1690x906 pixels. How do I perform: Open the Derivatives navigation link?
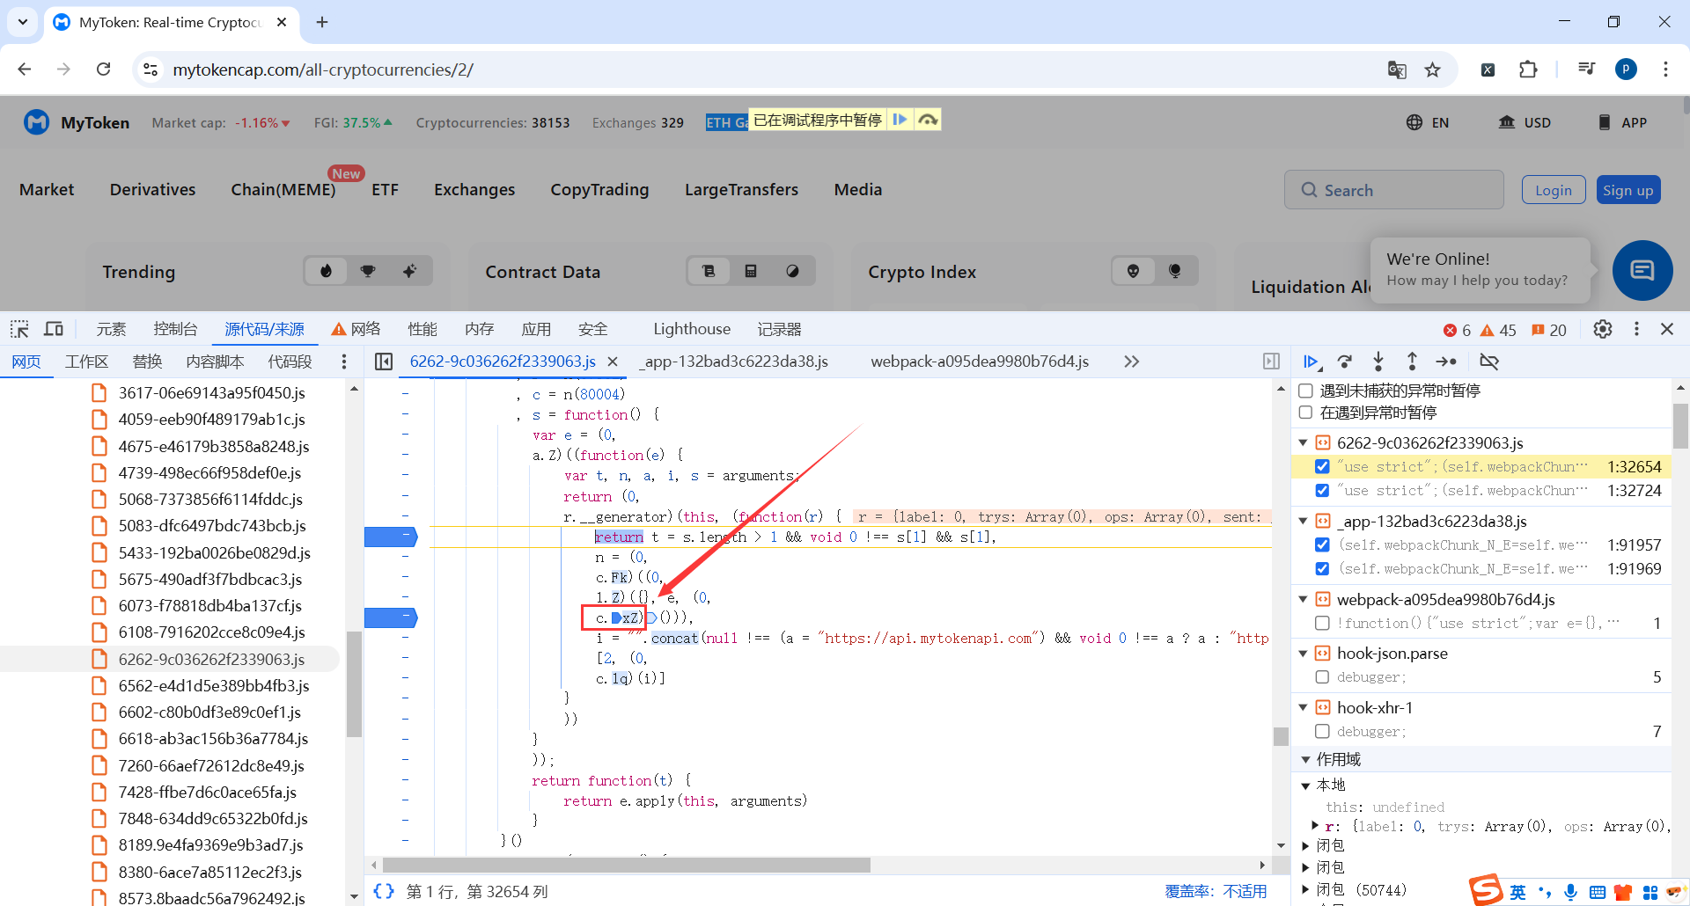coord(153,190)
